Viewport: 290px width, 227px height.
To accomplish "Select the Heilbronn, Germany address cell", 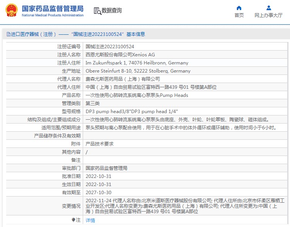I will pyautogui.click(x=136, y=63).
